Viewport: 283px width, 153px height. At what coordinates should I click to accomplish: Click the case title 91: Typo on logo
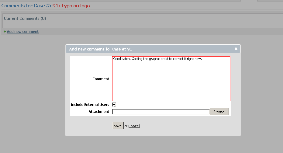click(x=71, y=6)
